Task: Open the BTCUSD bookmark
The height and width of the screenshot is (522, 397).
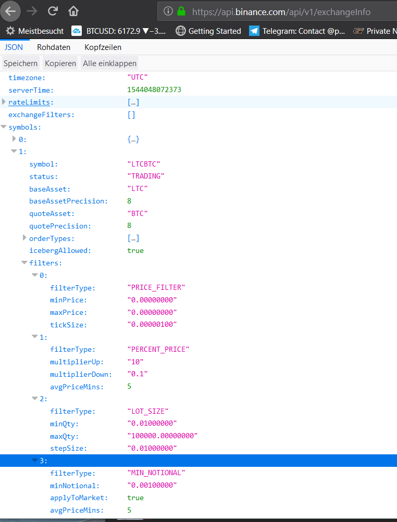Action: point(119,31)
